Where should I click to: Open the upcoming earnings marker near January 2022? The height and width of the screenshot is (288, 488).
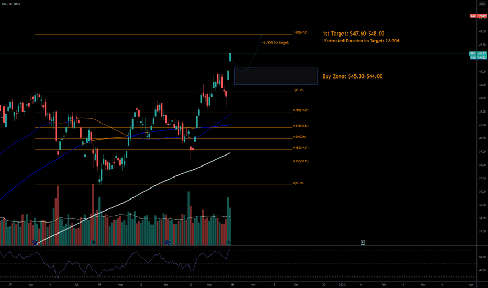click(363, 242)
